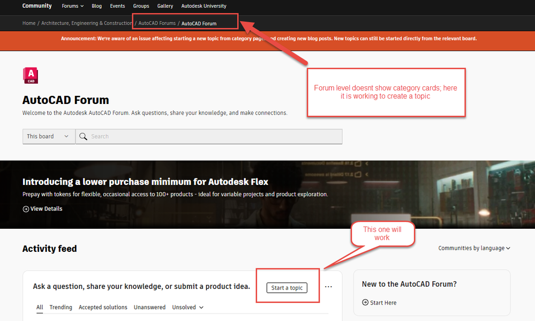Image resolution: width=535 pixels, height=321 pixels.
Task: Go to the Community home link
Action: [37, 6]
